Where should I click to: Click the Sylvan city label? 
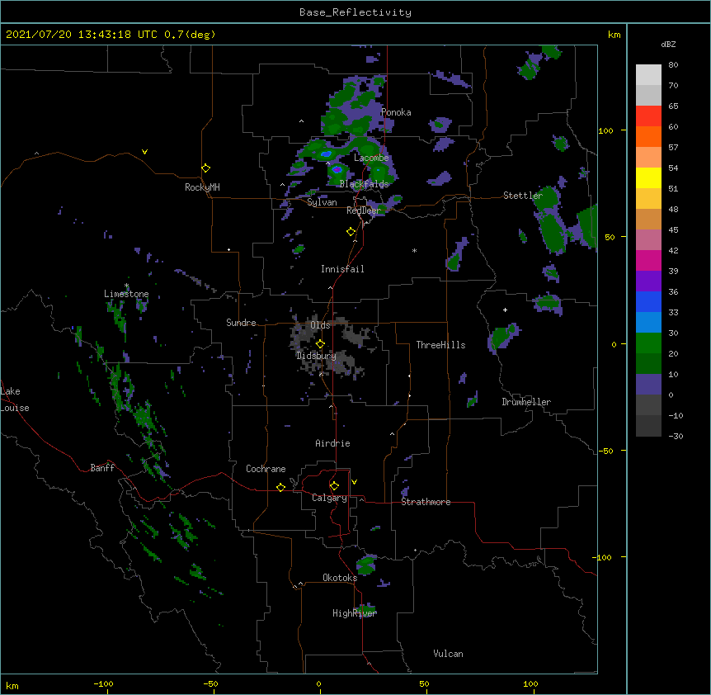pos(322,202)
